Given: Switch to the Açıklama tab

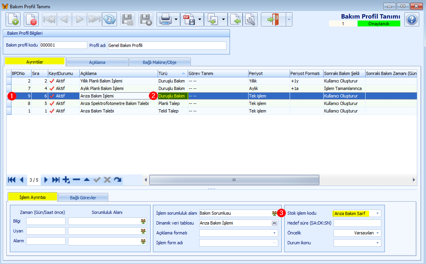Looking at the screenshot, I should pos(97,62).
